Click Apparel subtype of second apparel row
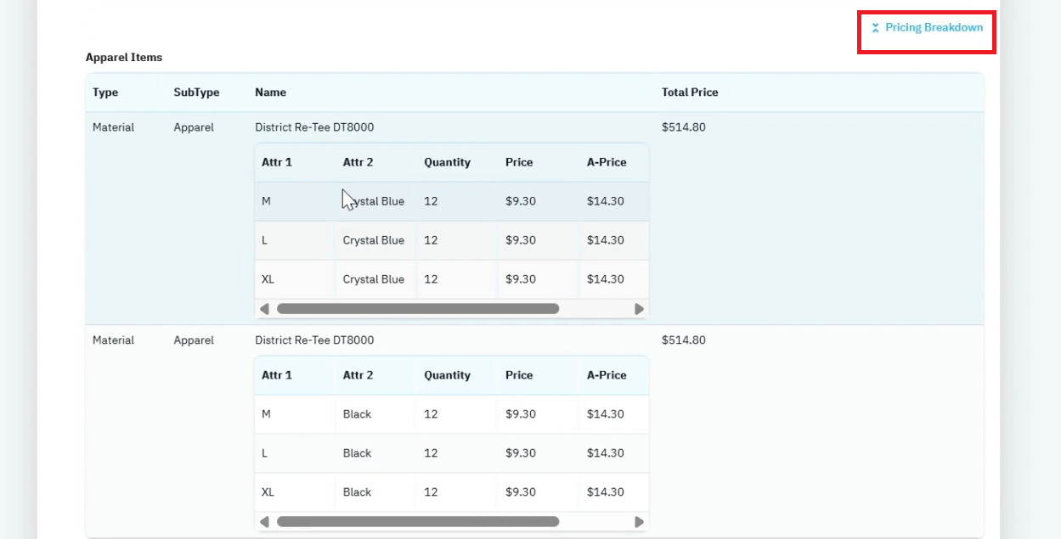 194,340
